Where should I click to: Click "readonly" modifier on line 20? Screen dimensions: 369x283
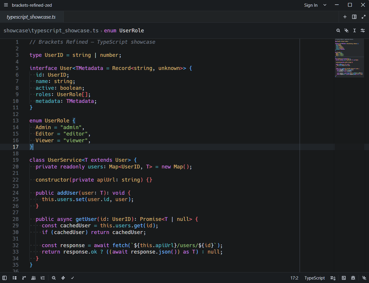(72, 167)
